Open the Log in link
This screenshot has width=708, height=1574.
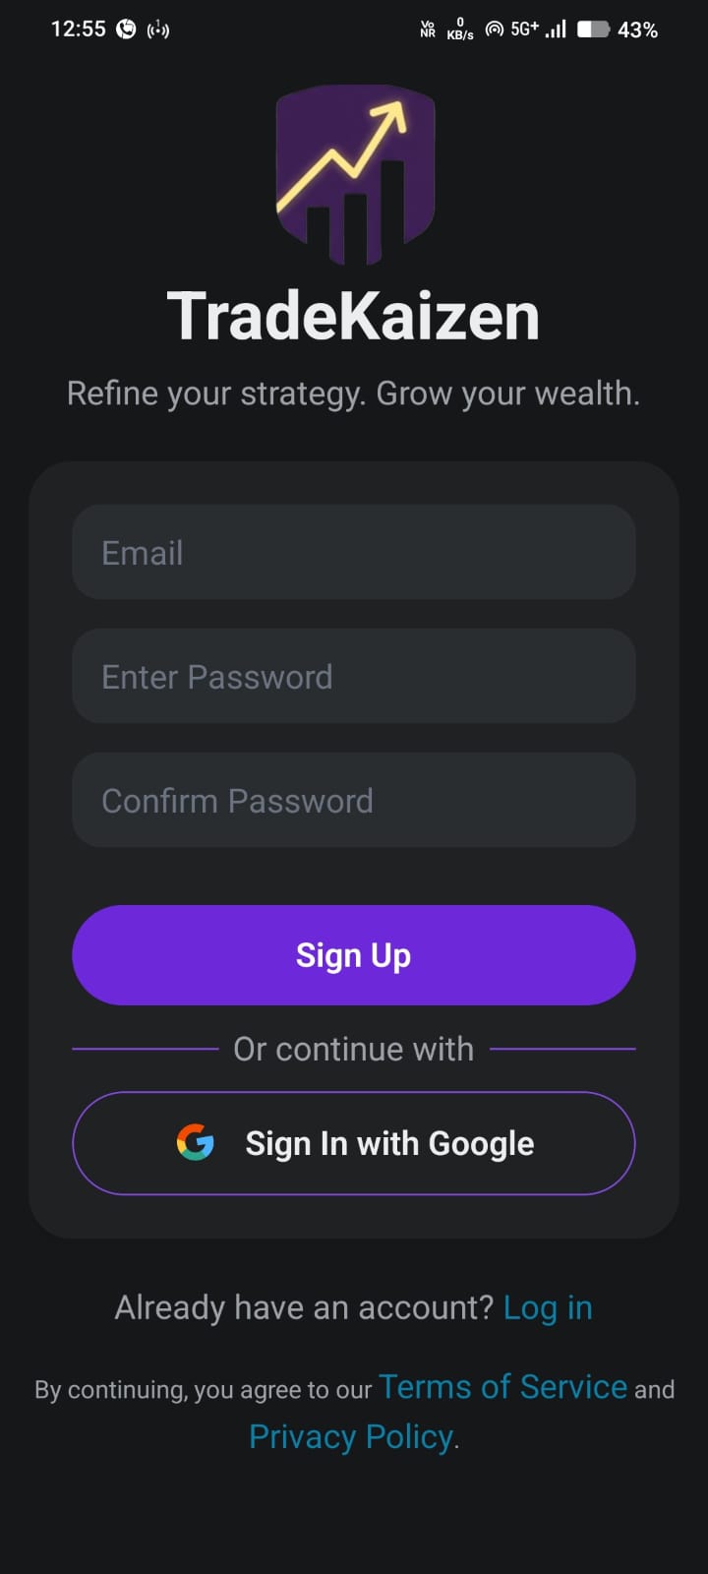pos(548,1307)
